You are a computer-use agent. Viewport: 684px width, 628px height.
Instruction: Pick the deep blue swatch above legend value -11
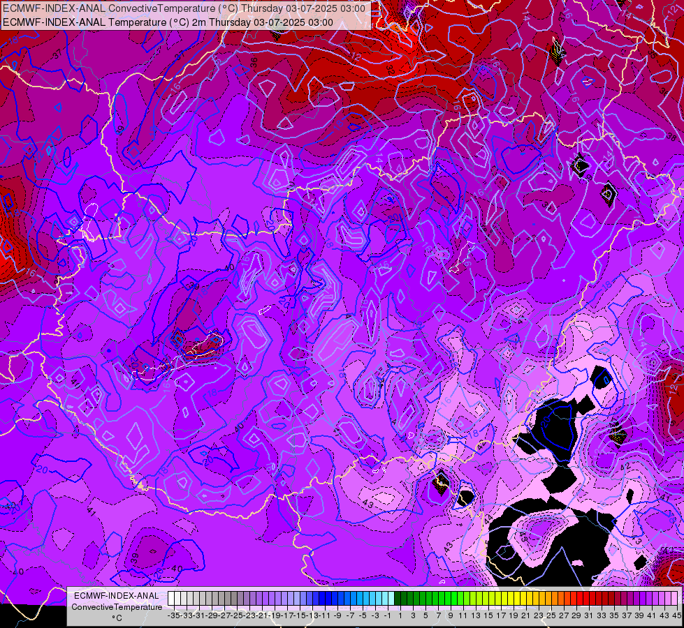click(322, 599)
